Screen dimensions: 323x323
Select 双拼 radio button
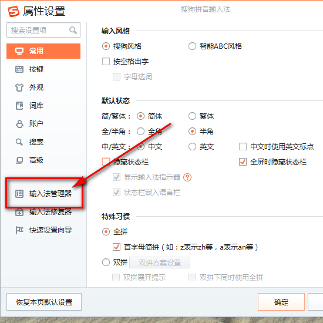pos(106,263)
